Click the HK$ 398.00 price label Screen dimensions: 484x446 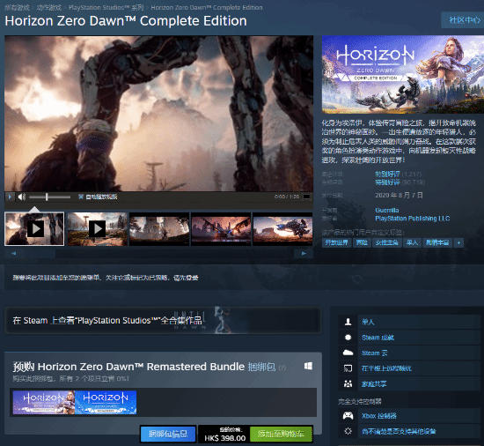click(x=224, y=438)
